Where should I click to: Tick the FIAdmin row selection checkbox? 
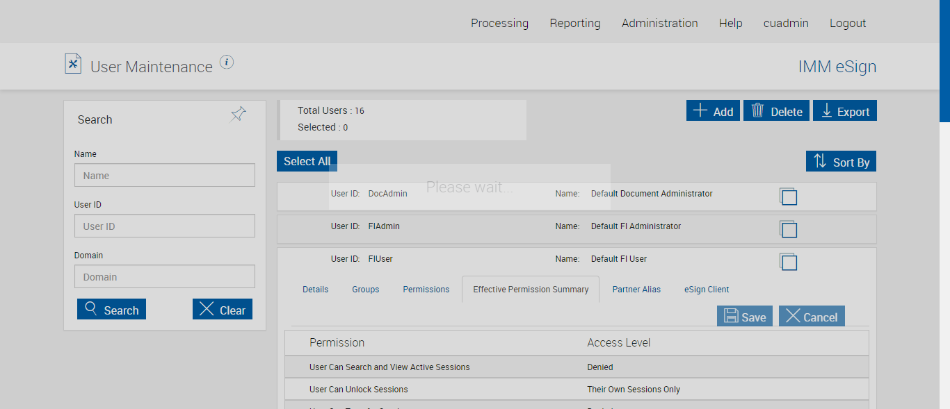coord(789,229)
